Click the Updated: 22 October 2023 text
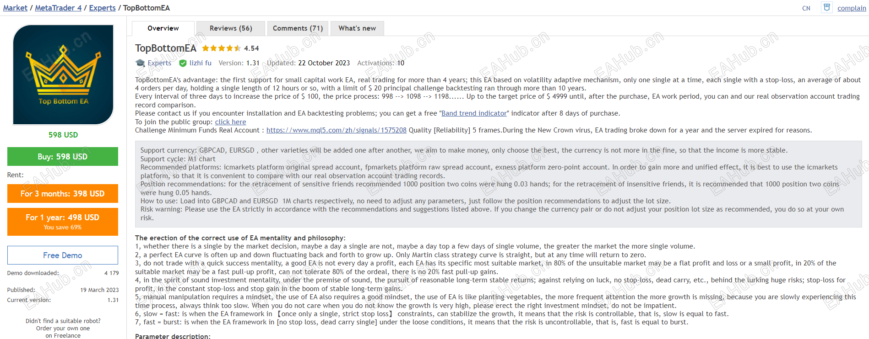The image size is (869, 339). coord(308,63)
